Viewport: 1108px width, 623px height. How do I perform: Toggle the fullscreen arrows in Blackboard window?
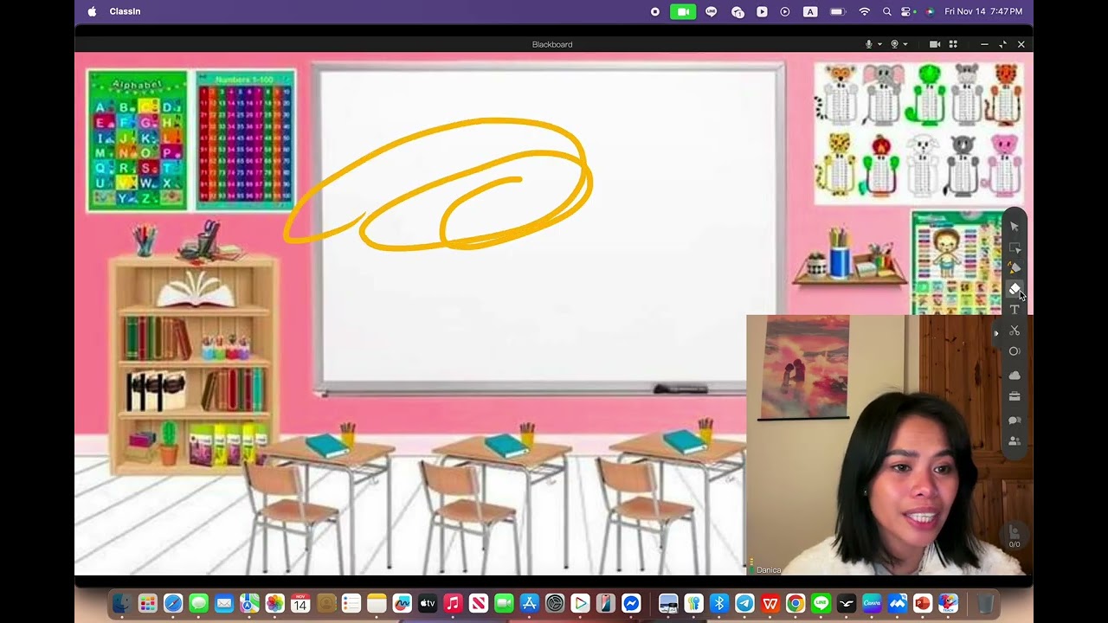click(x=1002, y=44)
